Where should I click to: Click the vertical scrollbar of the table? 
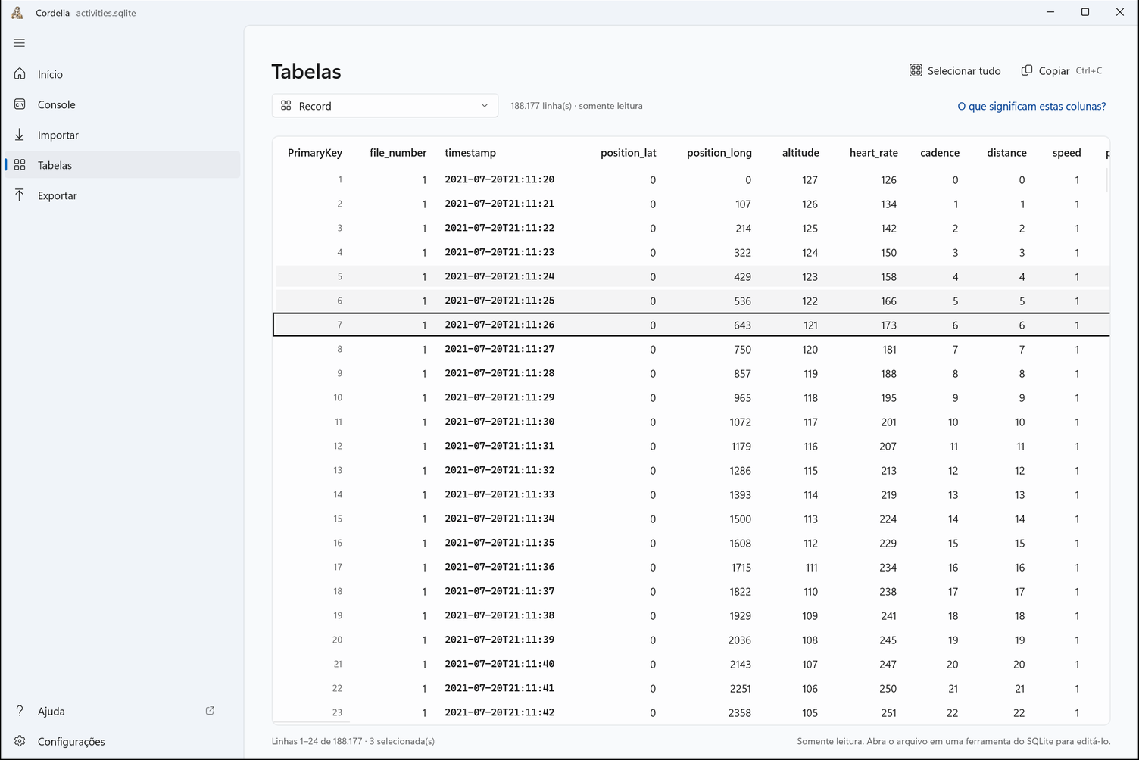(1106, 180)
